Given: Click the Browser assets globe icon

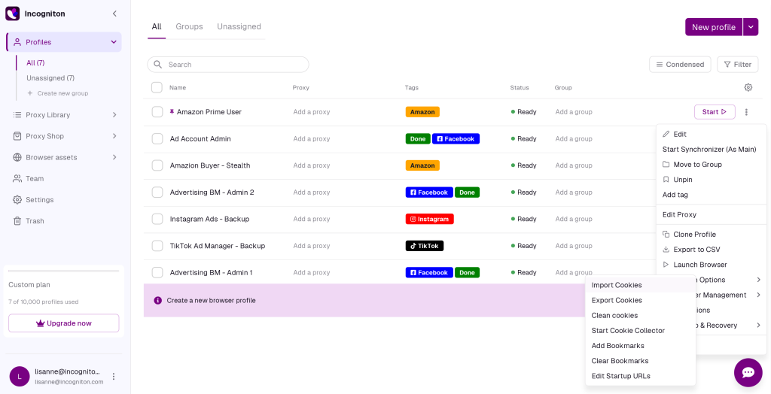Looking at the screenshot, I should pyautogui.click(x=17, y=157).
